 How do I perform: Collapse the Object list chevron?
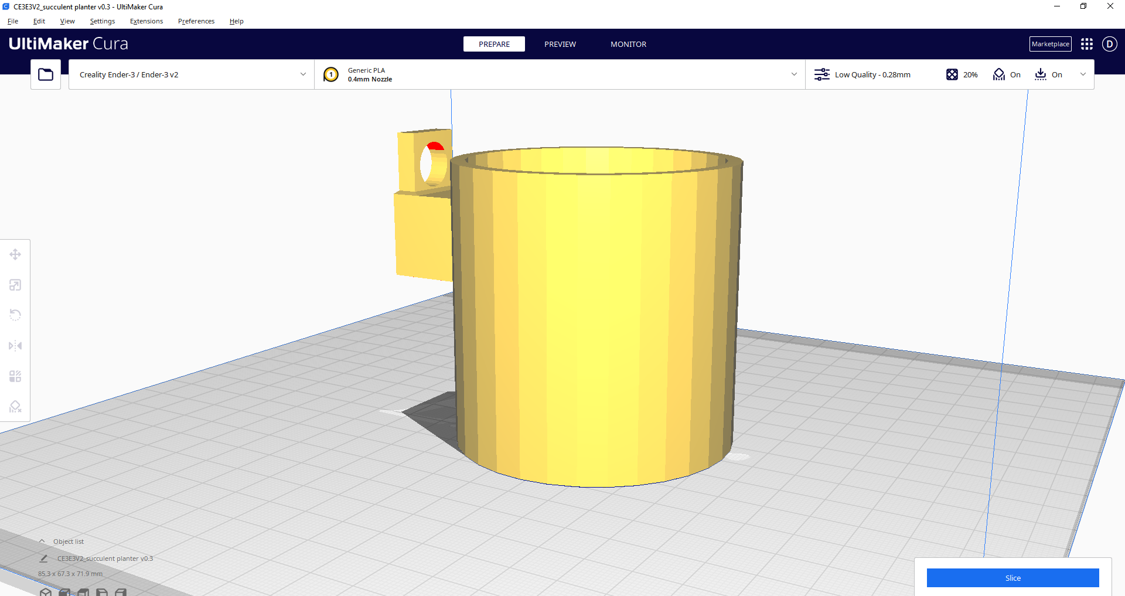pos(42,541)
